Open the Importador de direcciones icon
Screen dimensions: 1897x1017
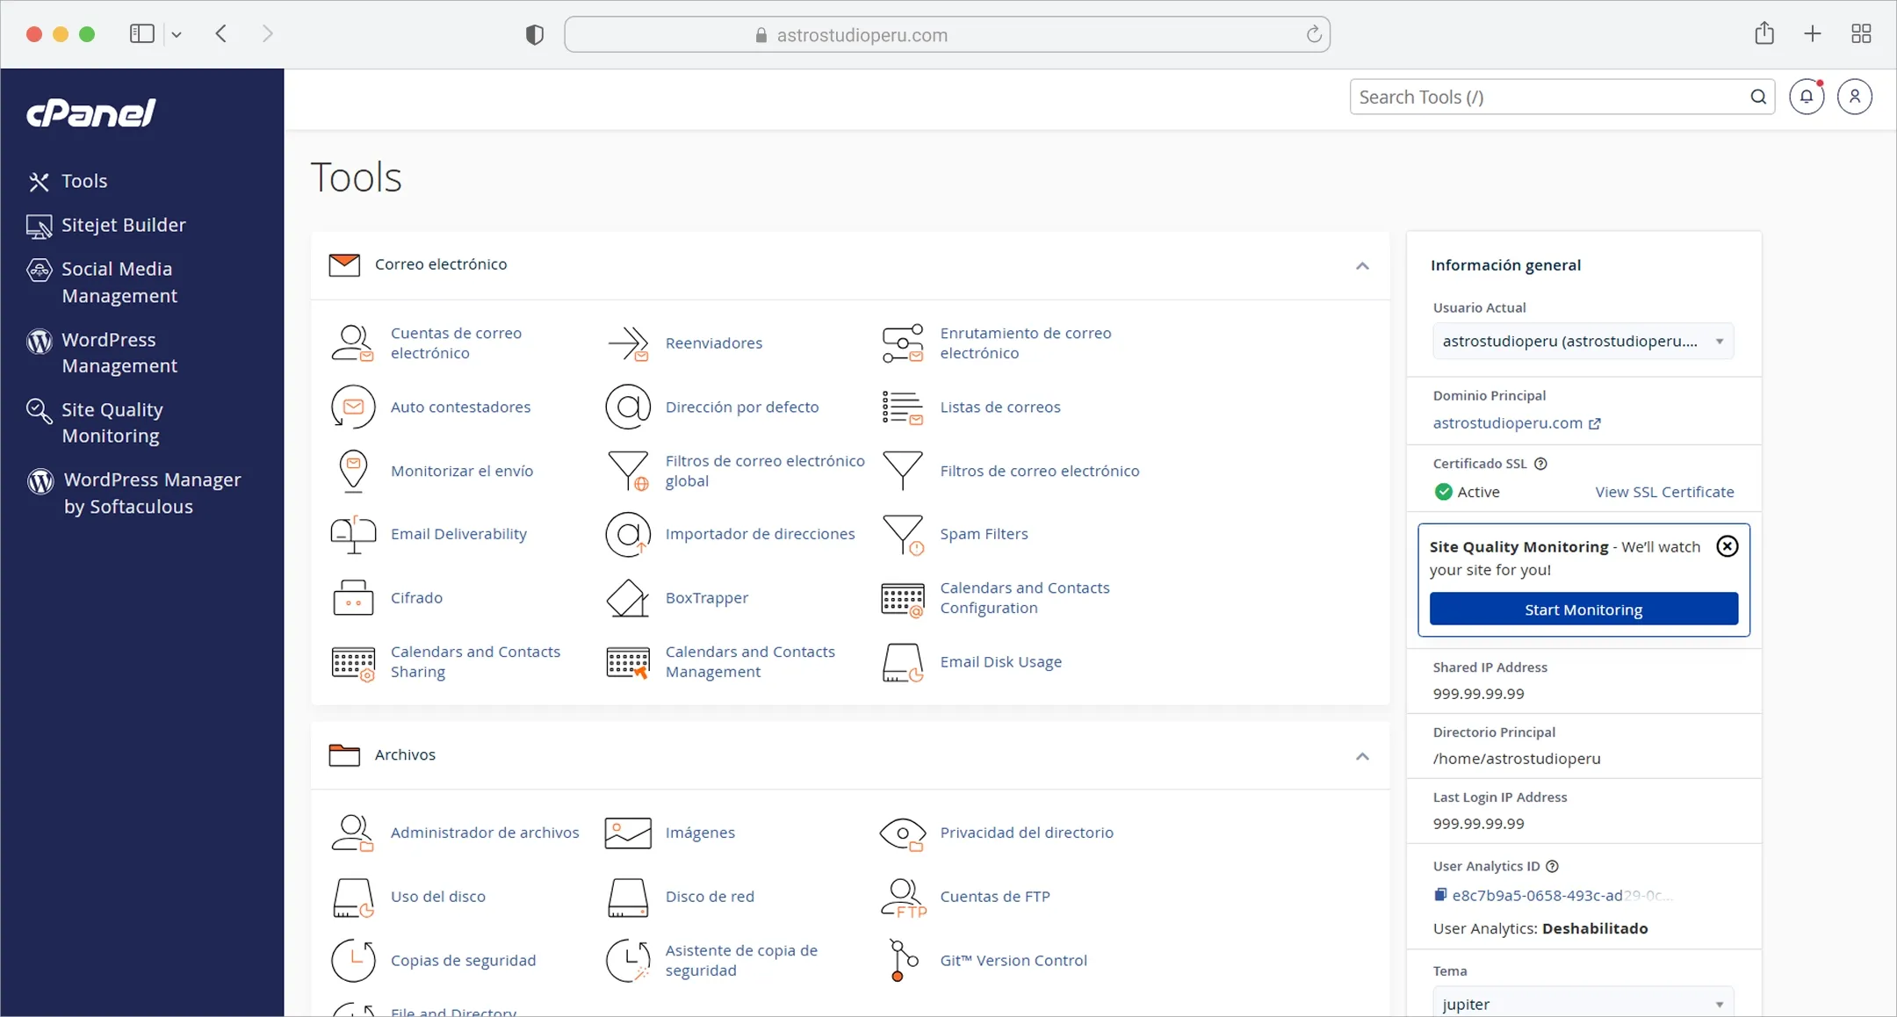click(x=628, y=534)
